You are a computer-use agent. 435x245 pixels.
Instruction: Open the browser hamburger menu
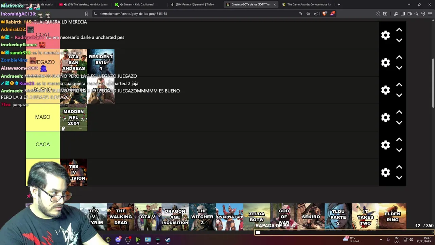coord(430,14)
